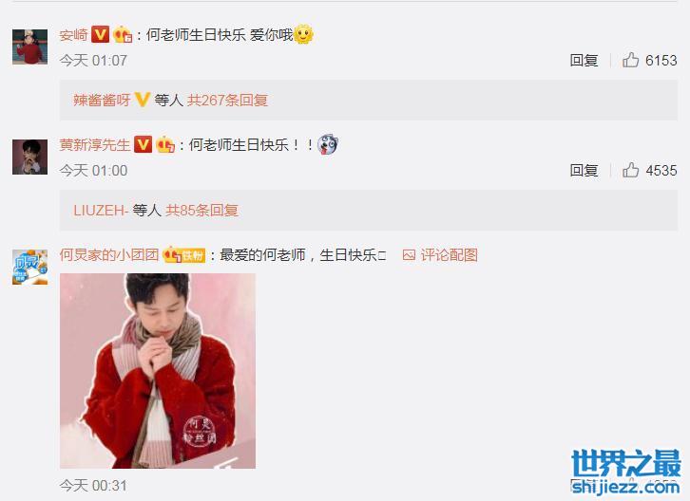The height and width of the screenshot is (501, 690).
Task: Click 安崎's verified V badge
Action: tap(101, 34)
